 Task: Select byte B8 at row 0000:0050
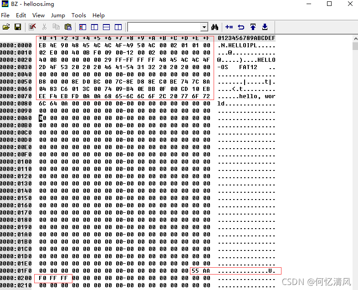point(42,82)
